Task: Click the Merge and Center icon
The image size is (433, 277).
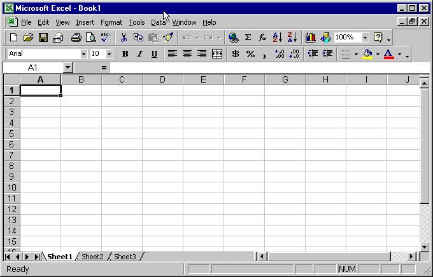Action: click(x=217, y=54)
